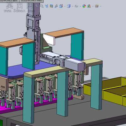
Task: Click the Apply Scene icon
Action: point(89,6)
